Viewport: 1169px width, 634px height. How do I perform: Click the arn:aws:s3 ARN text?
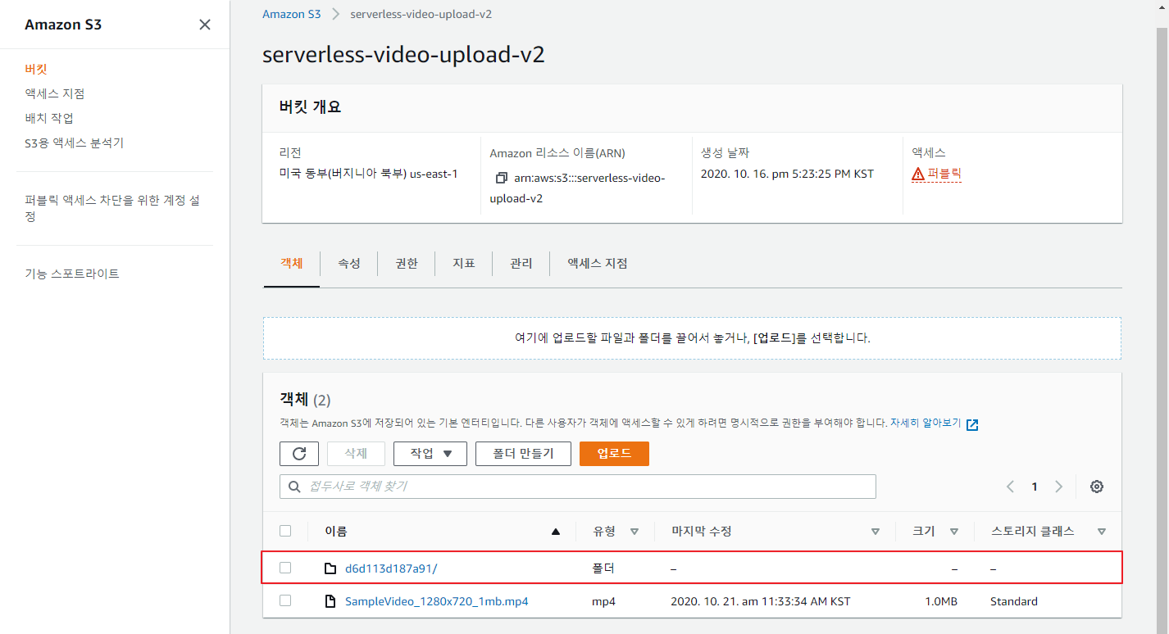click(577, 188)
